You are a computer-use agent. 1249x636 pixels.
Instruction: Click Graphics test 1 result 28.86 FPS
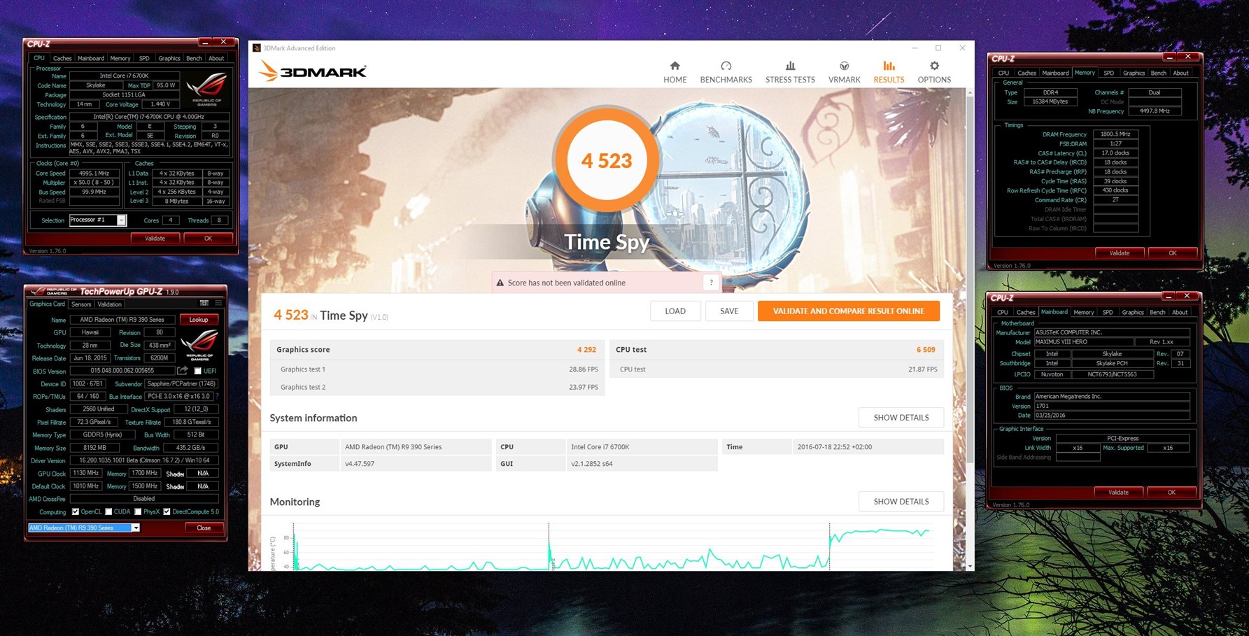(584, 369)
